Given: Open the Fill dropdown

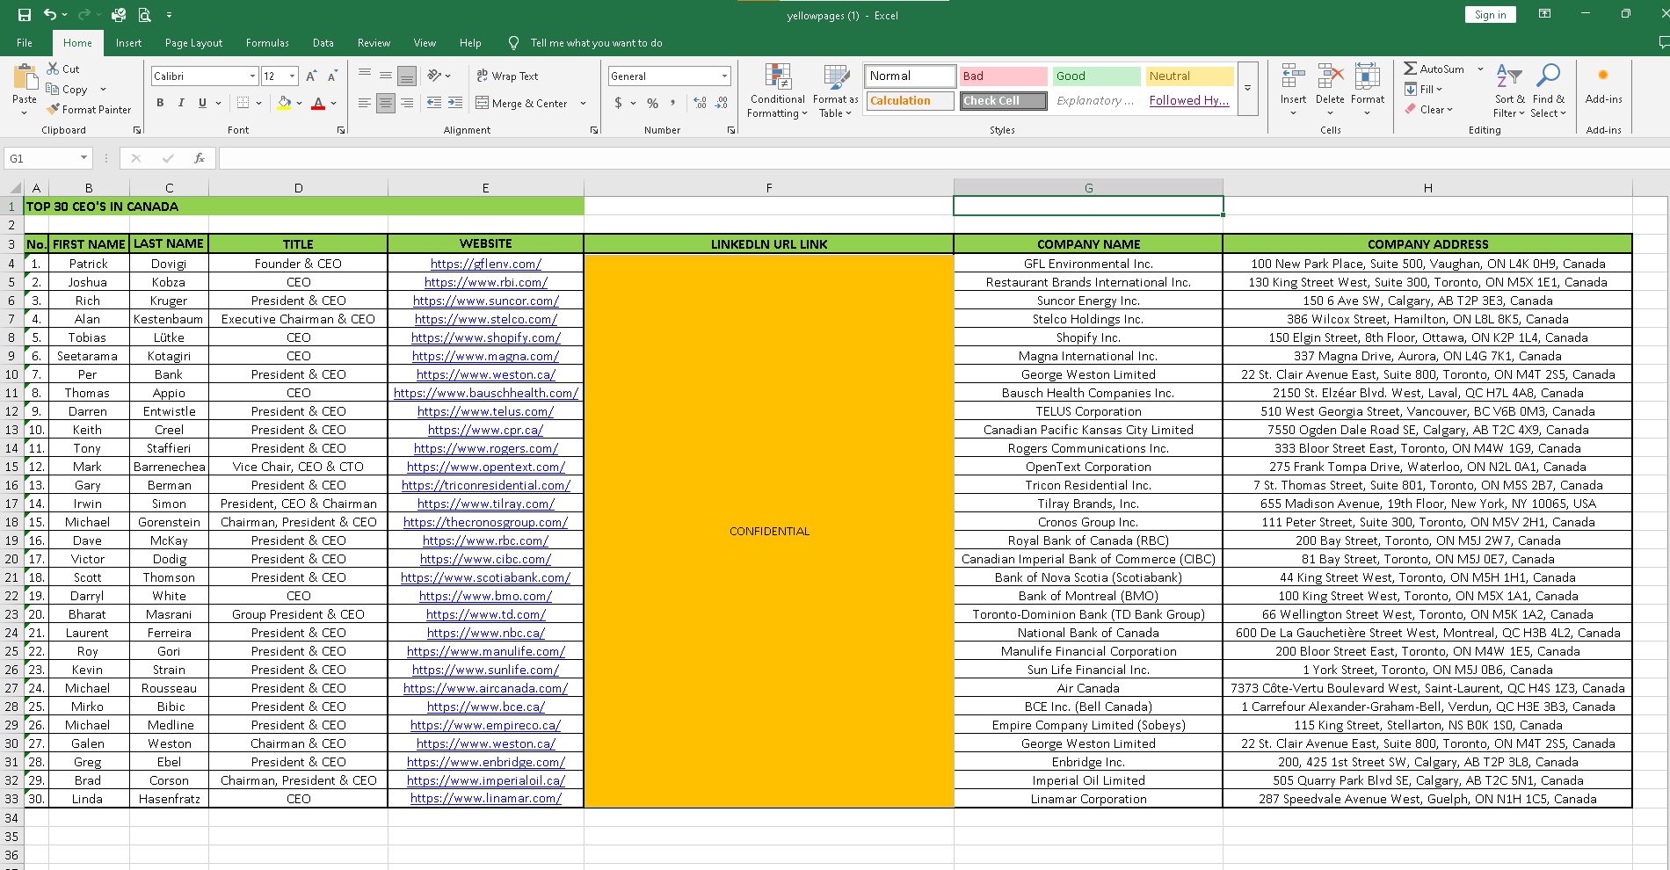Looking at the screenshot, I should click(x=1424, y=89).
